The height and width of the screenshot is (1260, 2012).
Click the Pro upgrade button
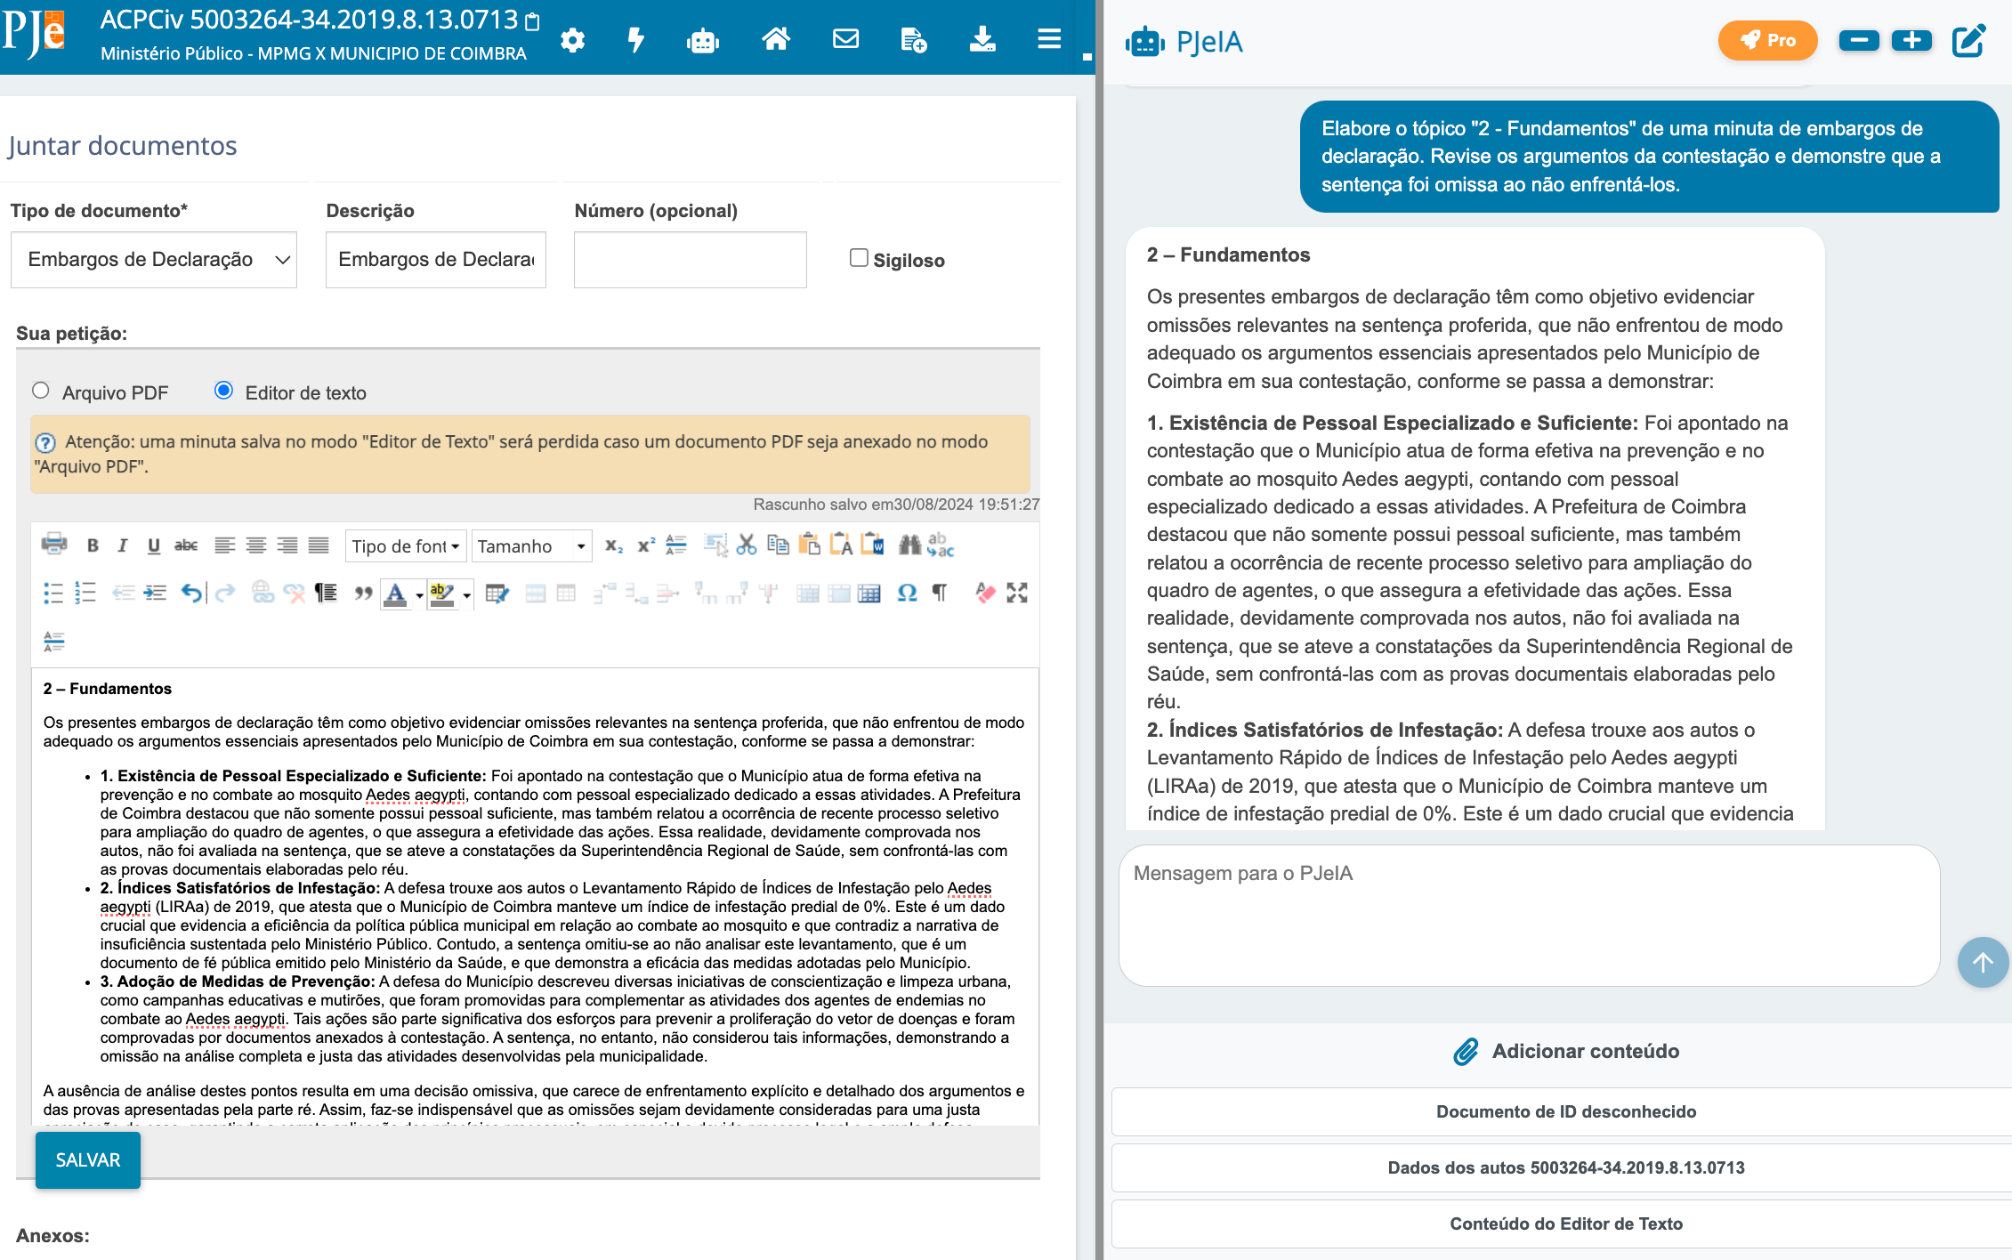pyautogui.click(x=1767, y=40)
